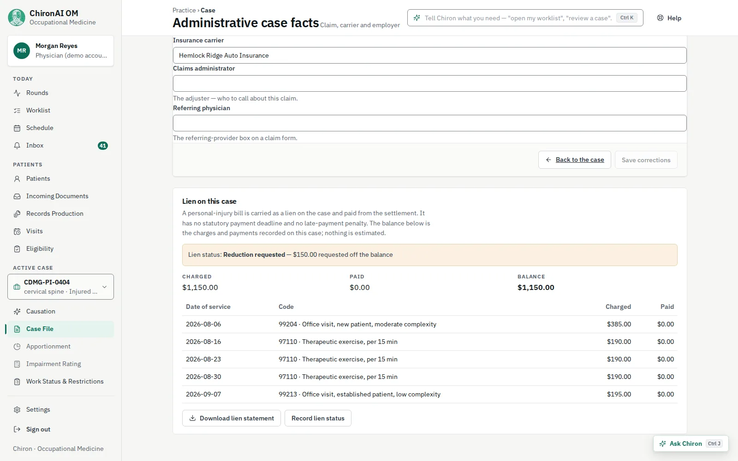
Task: Open the Causation sparkle icon
Action: [x=17, y=312]
